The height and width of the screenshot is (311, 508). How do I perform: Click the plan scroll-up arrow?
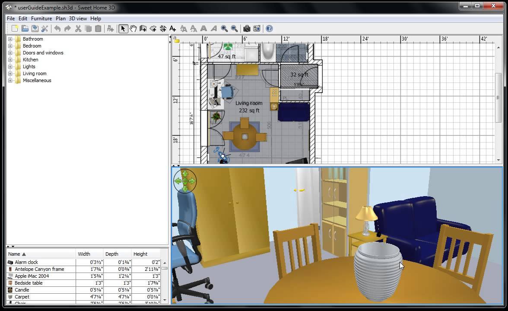click(x=498, y=48)
